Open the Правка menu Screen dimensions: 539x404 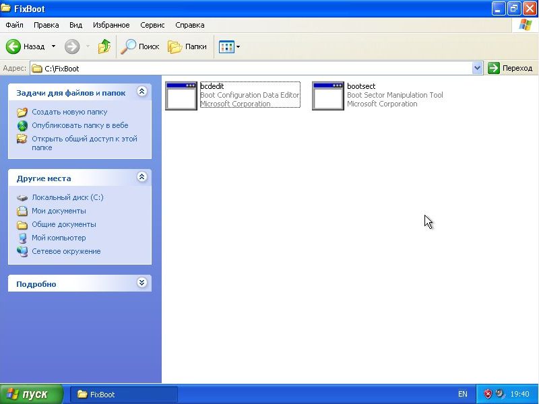pos(46,25)
